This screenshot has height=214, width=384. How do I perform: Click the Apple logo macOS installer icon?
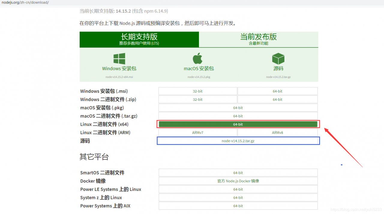[198, 58]
